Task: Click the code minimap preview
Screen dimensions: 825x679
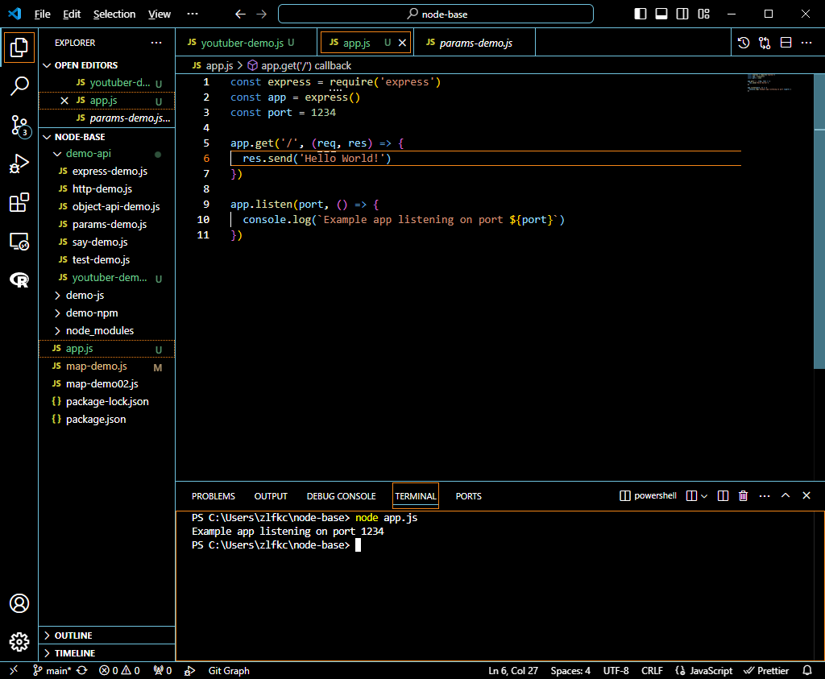Action: [769, 83]
